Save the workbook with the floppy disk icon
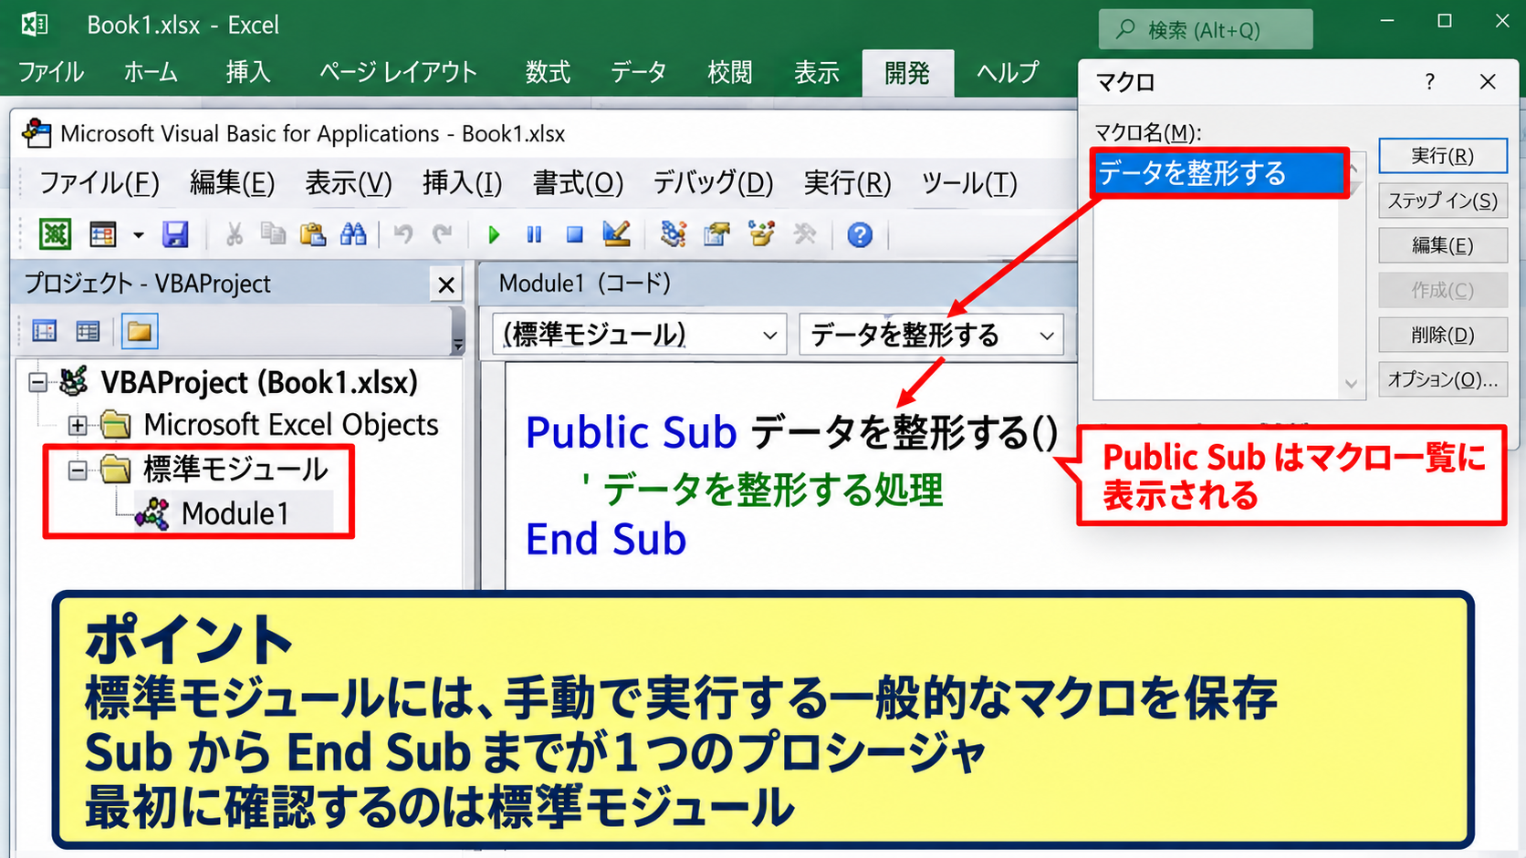The image size is (1526, 858). coord(175,234)
